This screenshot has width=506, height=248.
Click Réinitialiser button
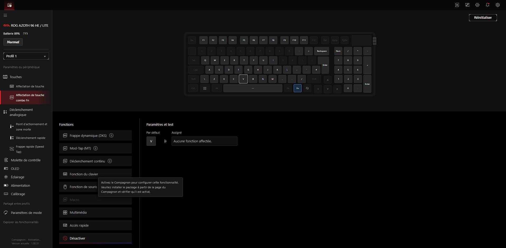(x=483, y=18)
